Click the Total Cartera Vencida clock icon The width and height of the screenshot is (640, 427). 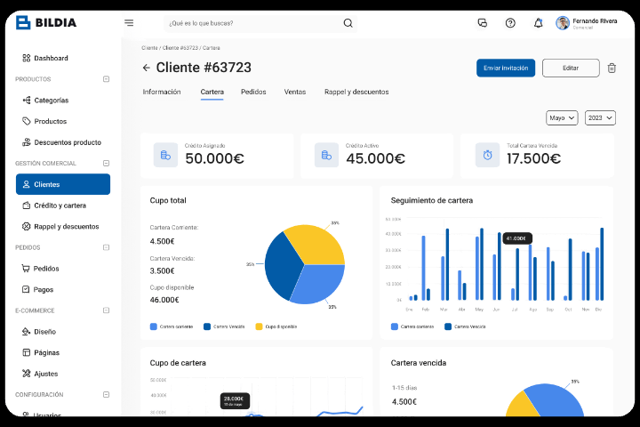(x=487, y=155)
